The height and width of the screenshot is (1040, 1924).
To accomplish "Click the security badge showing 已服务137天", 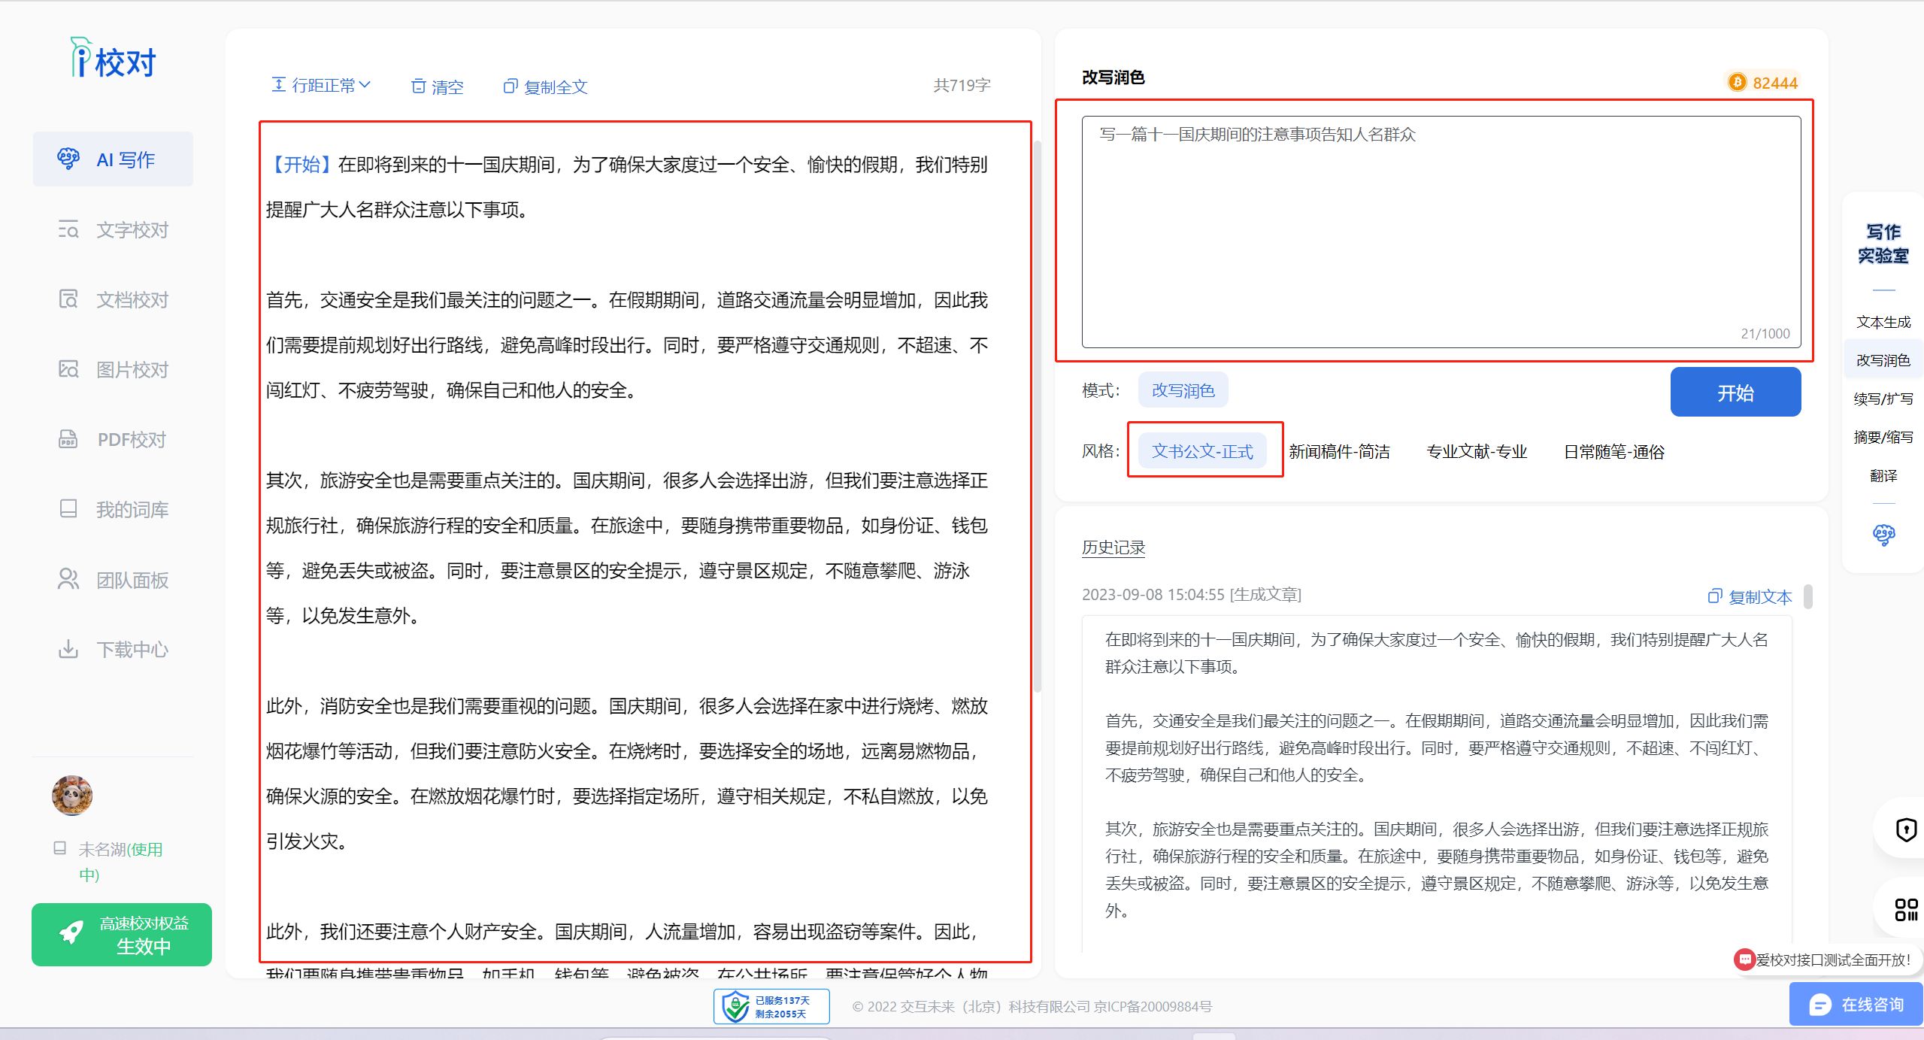I will coord(771,1006).
